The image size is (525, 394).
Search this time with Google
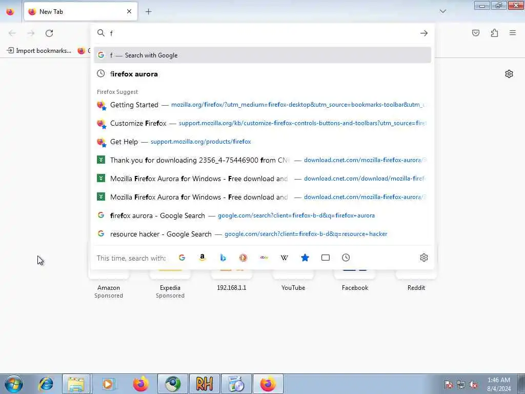pos(182,258)
